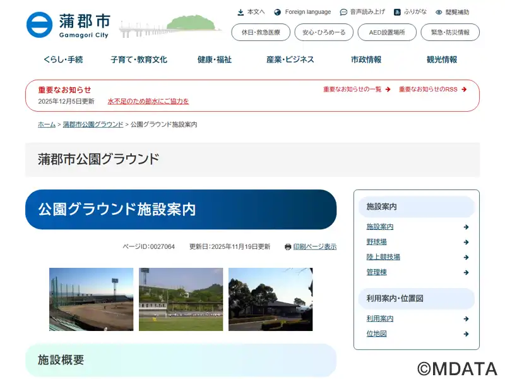This screenshot has width=505, height=379.
Task: Click the 音声読み上げ speech bubble icon
Action: (x=343, y=12)
